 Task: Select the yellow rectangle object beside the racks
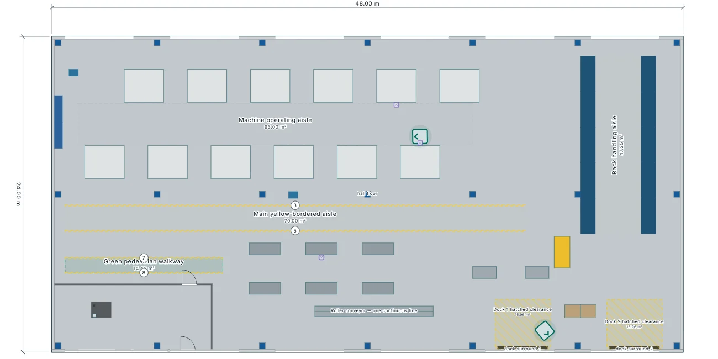click(x=562, y=252)
